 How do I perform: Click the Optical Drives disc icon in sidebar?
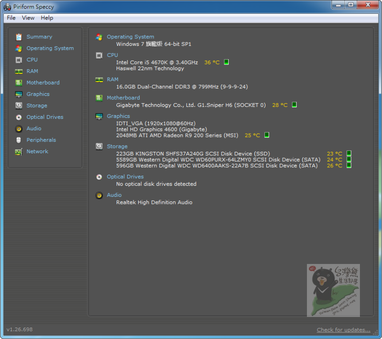coord(19,117)
